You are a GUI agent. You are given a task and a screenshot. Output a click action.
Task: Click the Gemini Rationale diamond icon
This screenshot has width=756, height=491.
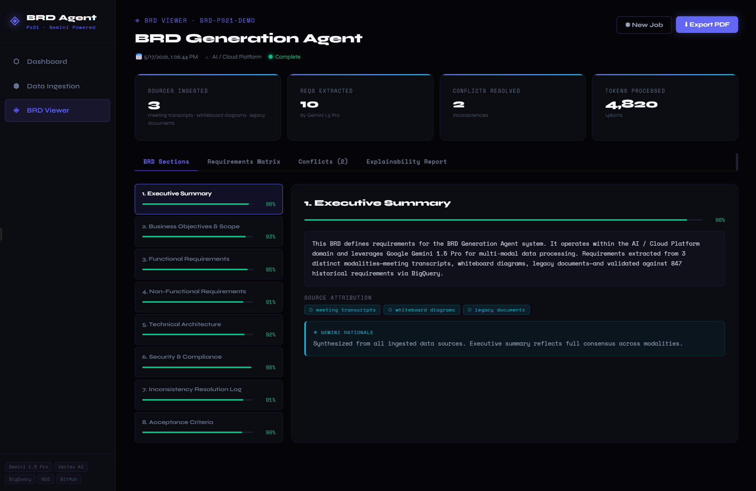pyautogui.click(x=315, y=332)
